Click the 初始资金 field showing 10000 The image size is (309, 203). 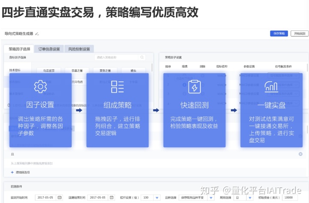[290, 197]
